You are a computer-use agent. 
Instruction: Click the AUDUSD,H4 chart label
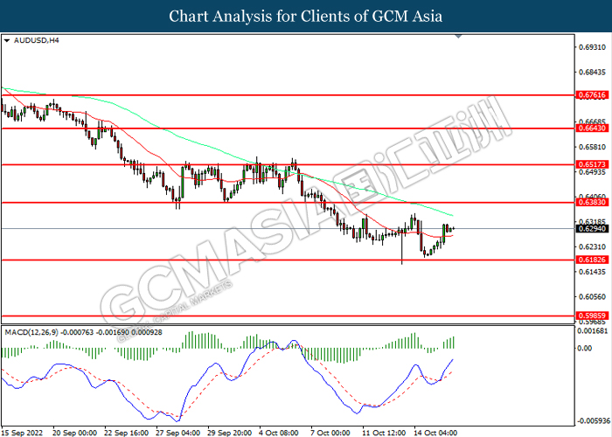(x=37, y=40)
